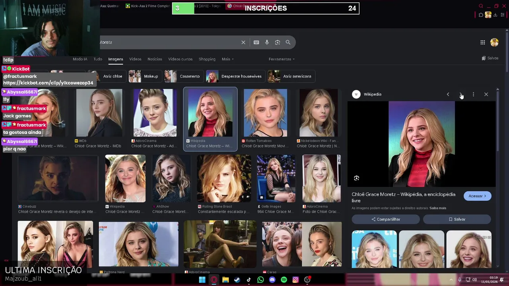
Task: Switch to the Modo IA tab
Action: pyautogui.click(x=80, y=59)
